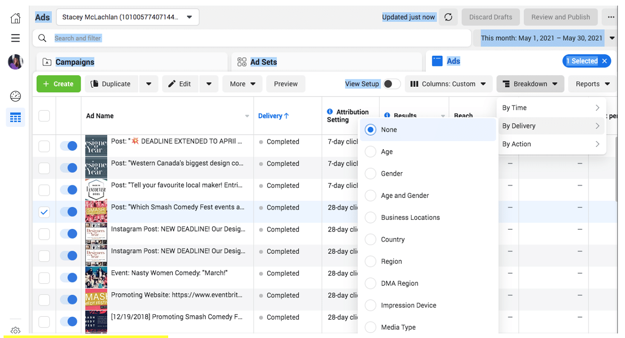The image size is (625, 338).
Task: Click the user profile avatar
Action: (x=16, y=62)
